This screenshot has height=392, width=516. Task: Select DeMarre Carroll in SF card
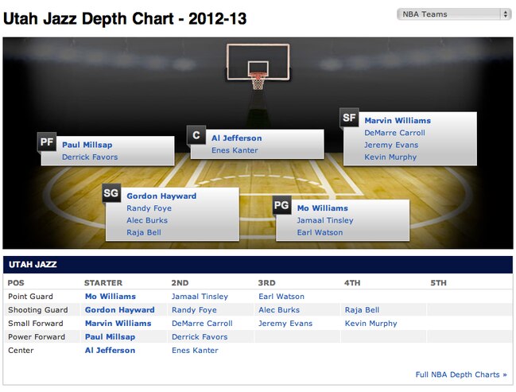tap(394, 133)
